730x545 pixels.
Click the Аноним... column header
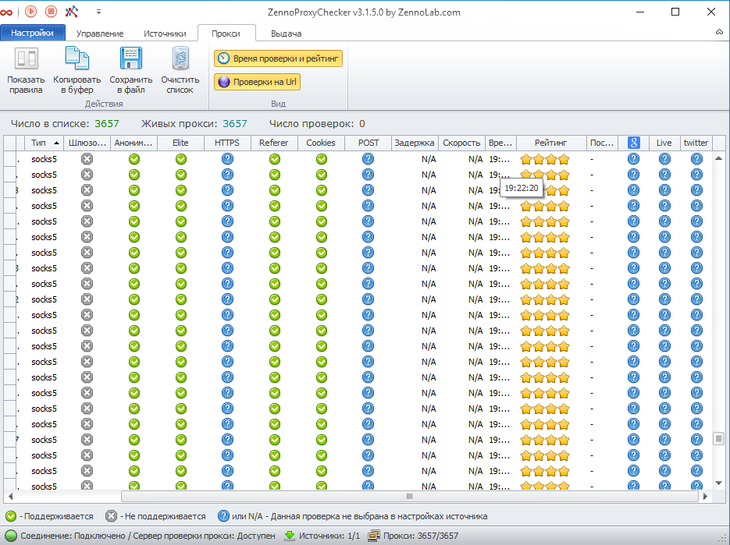[x=134, y=143]
